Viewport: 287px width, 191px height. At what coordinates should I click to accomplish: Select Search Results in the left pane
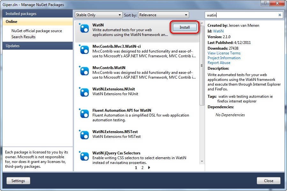click(23, 37)
